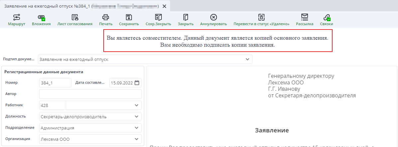Viewport: 398px width, 147px height.
Task: Expand the Подразделение dropdown
Action: click(x=137, y=128)
